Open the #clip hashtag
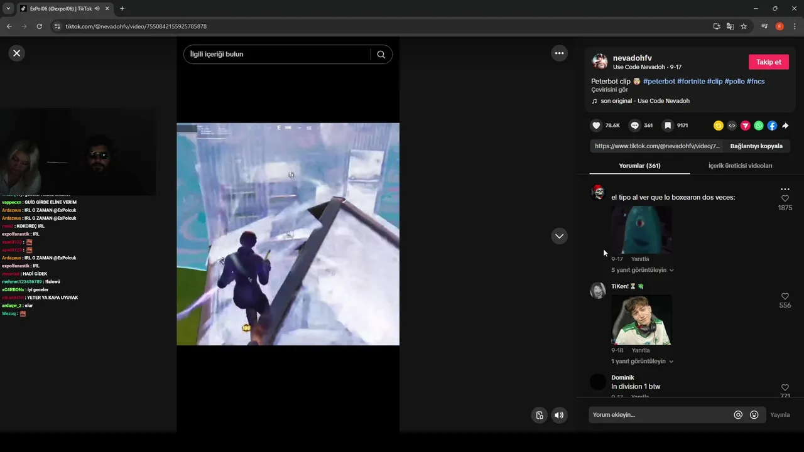The height and width of the screenshot is (452, 804). 715,82
